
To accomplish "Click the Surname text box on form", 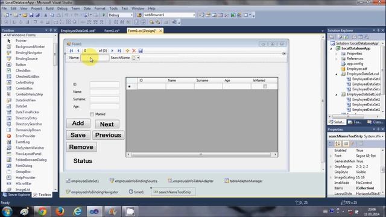I will (104, 99).
